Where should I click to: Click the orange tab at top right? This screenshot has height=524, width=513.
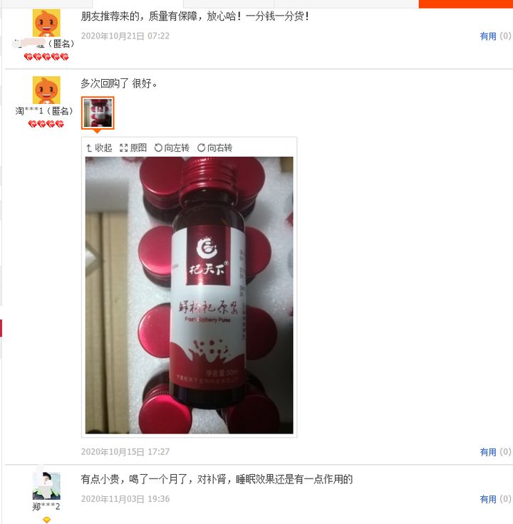pos(466,4)
